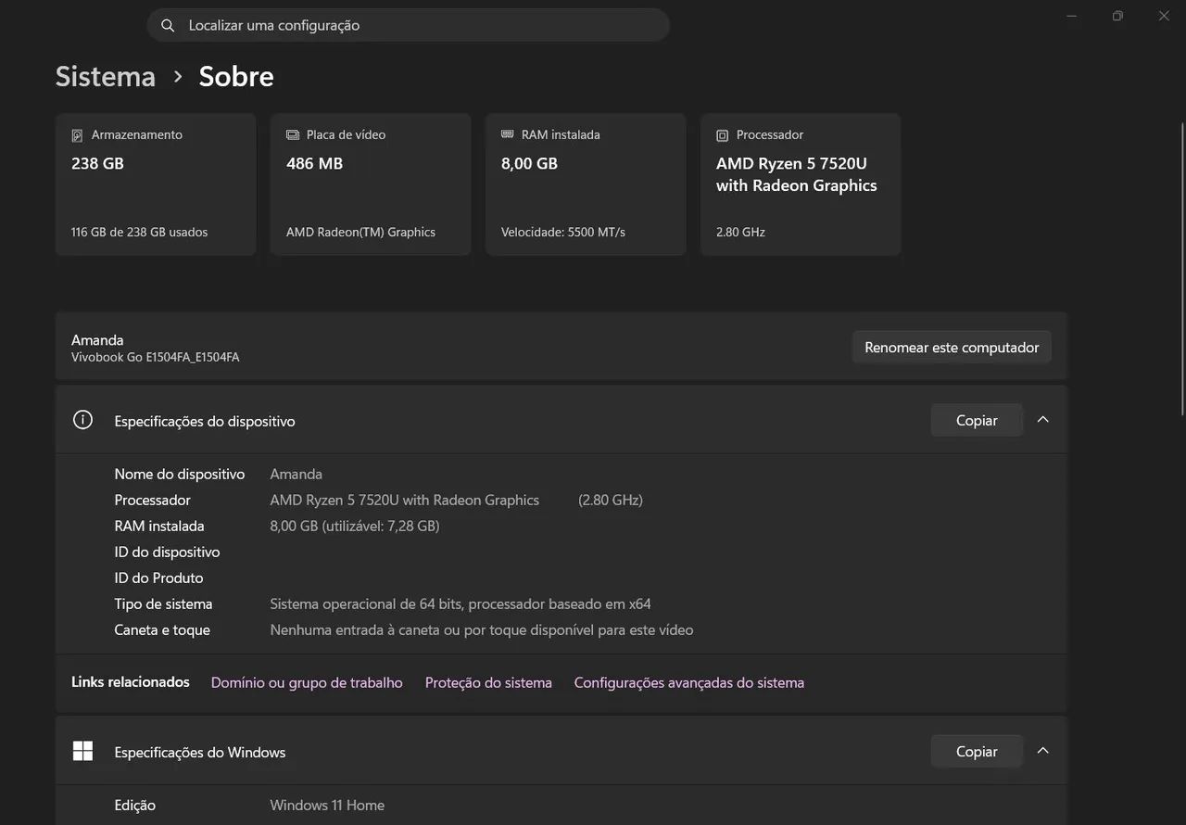
Task: Click the Armazenamento card label
Action: pos(137,134)
